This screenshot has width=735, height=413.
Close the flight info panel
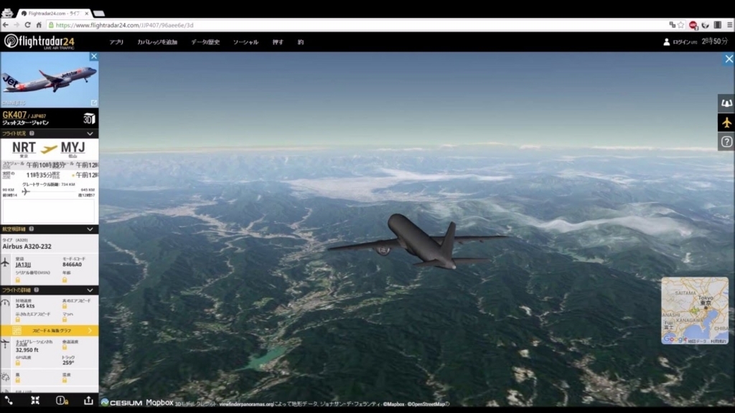click(94, 56)
